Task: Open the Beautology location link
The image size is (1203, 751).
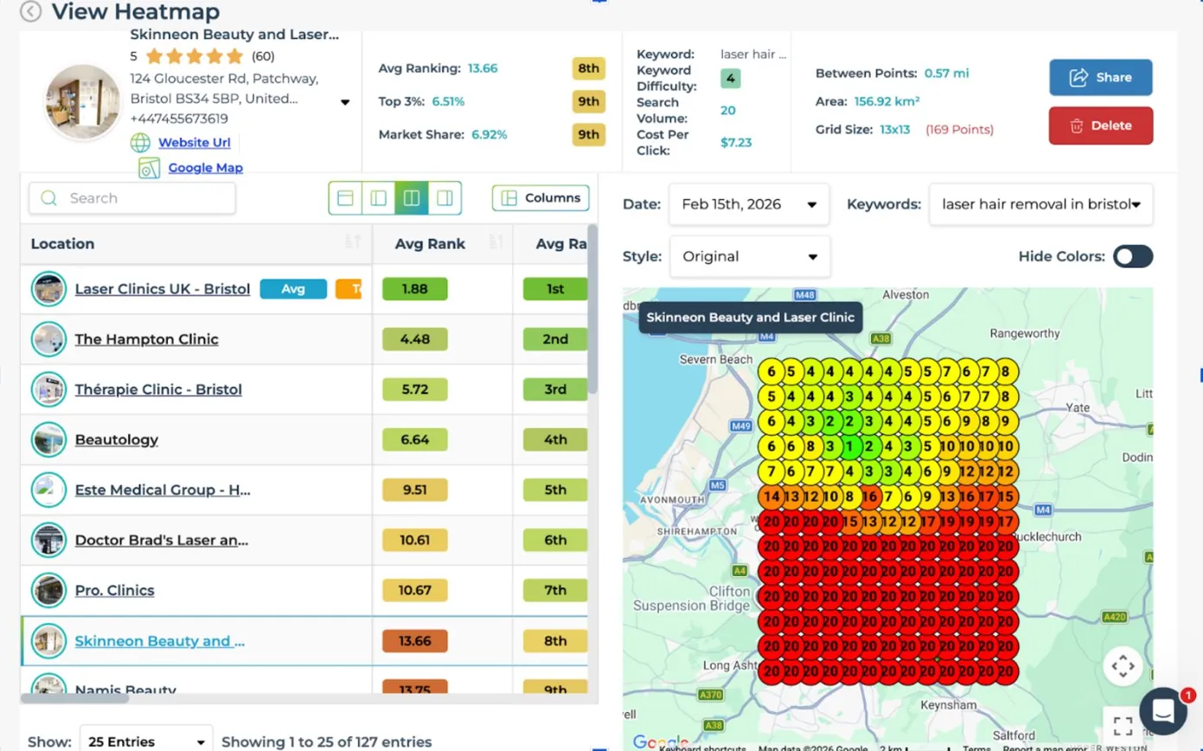Action: (x=117, y=440)
